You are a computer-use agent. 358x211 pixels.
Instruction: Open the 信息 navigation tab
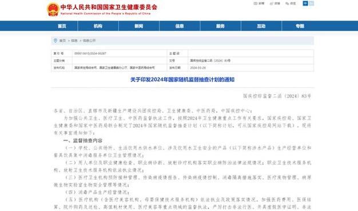180,26
